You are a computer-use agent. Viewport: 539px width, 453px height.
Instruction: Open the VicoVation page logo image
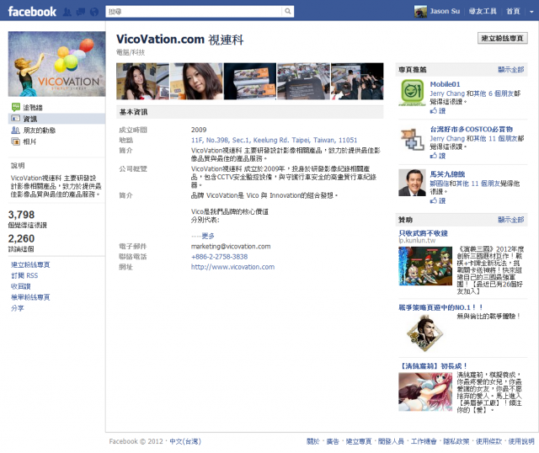(x=56, y=64)
